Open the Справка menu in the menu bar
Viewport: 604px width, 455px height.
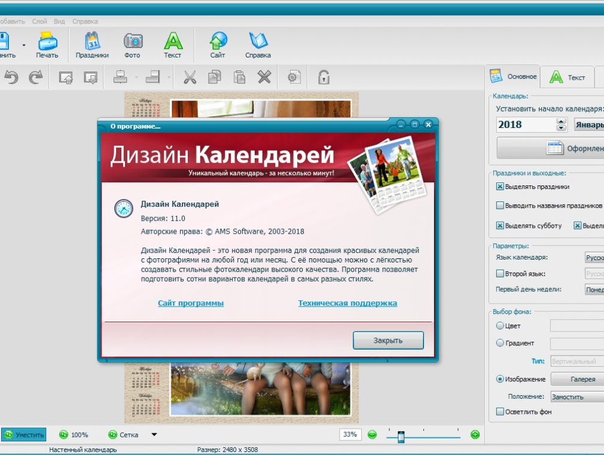pos(85,22)
